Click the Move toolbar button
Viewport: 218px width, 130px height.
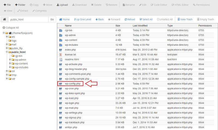point(47,5)
